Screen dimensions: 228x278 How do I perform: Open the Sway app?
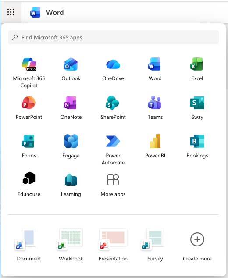(197, 108)
